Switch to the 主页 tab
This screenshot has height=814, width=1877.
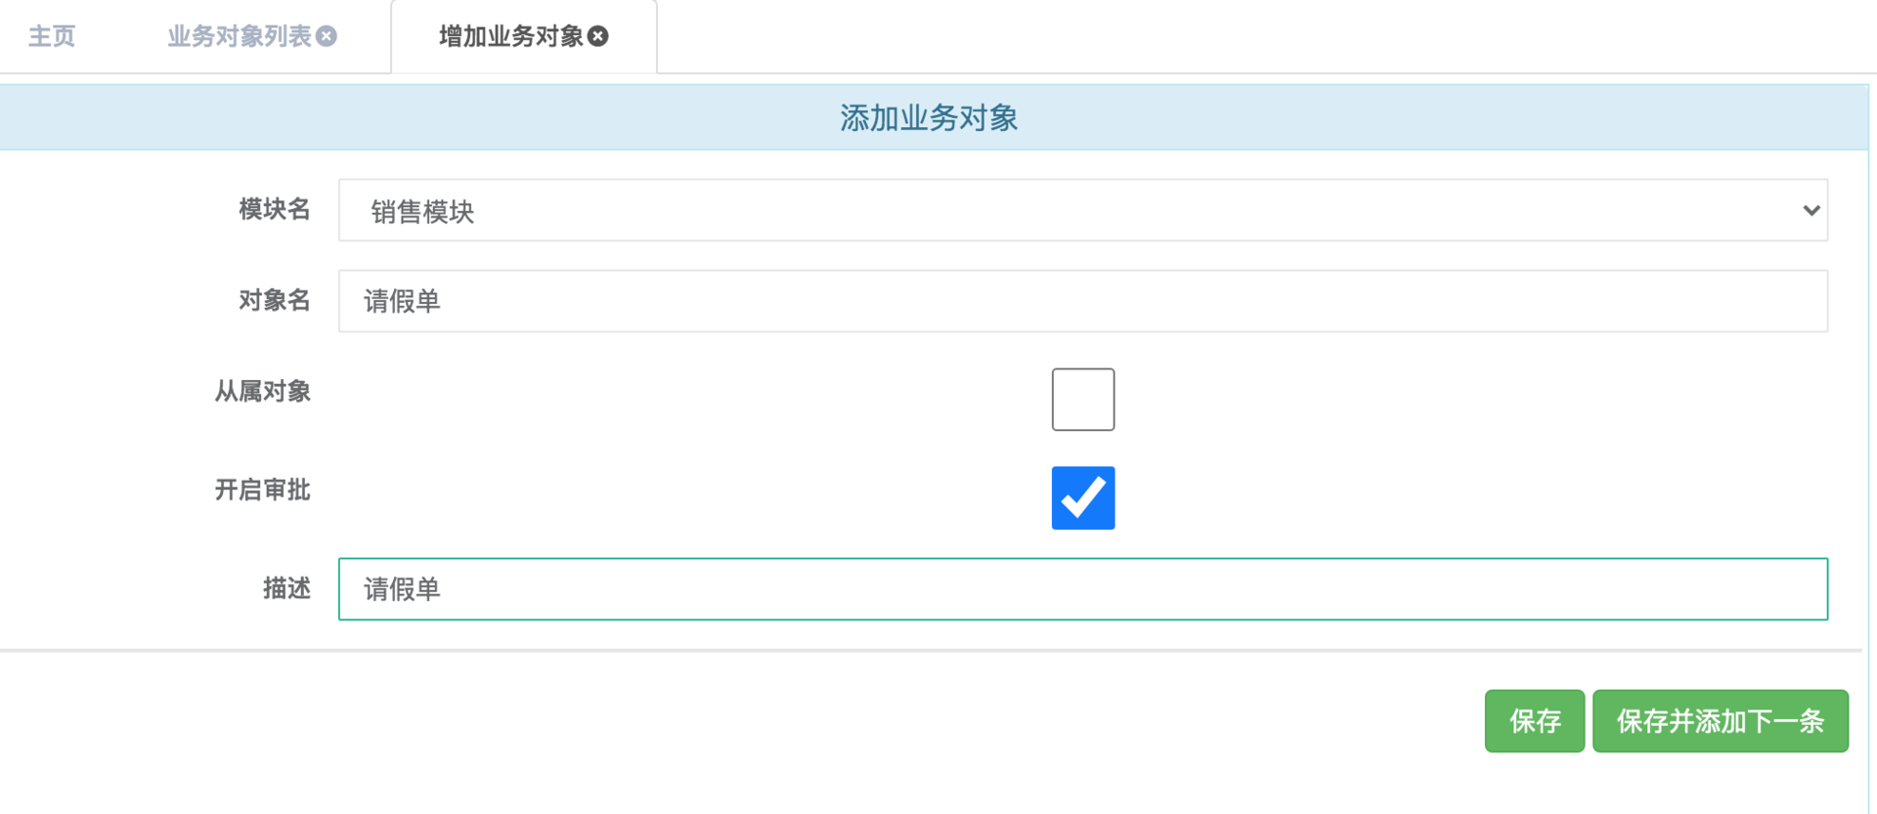(x=50, y=36)
